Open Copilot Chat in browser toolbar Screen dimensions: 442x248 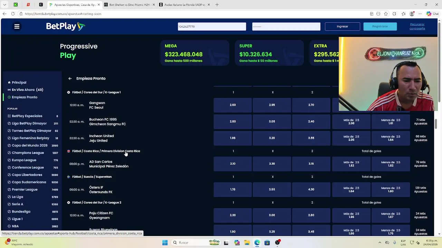[x=432, y=14]
